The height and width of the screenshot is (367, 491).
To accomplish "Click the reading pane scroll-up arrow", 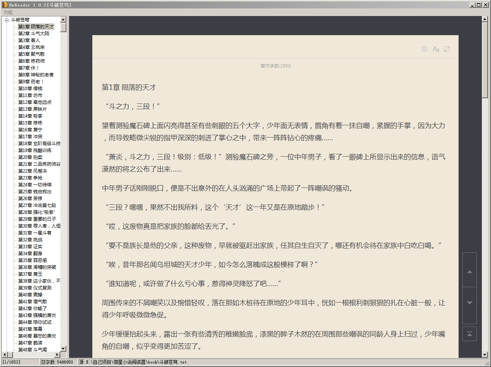I will coord(485,19).
